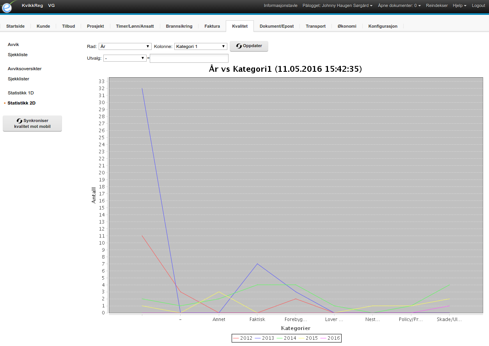This screenshot has height=346, width=489.
Task: Click the Oppdater button
Action: 249,46
